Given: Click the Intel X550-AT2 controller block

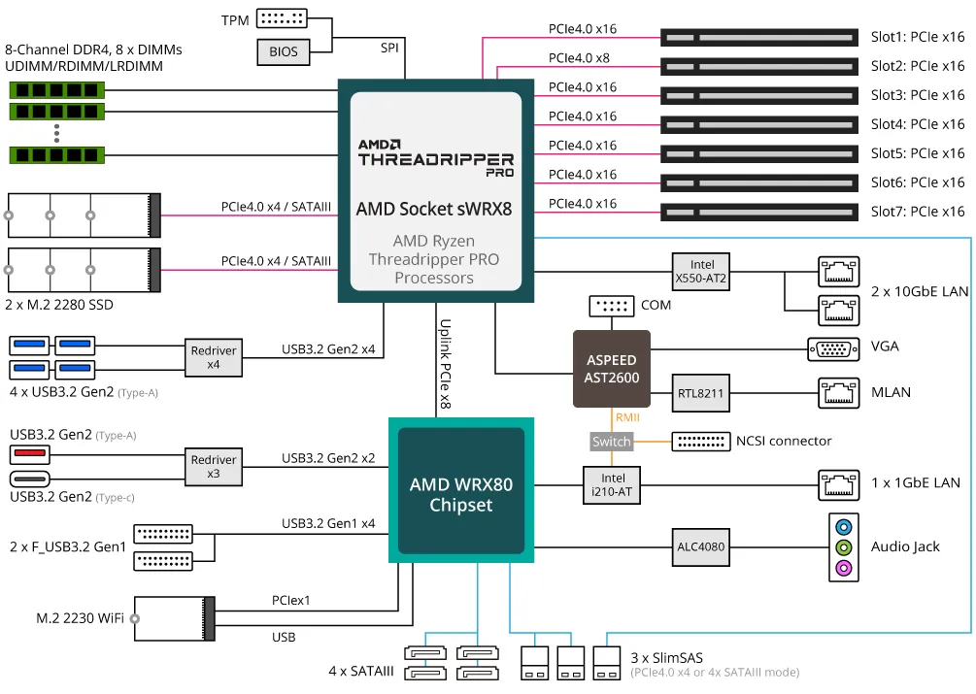Looking at the screenshot, I should [700, 272].
